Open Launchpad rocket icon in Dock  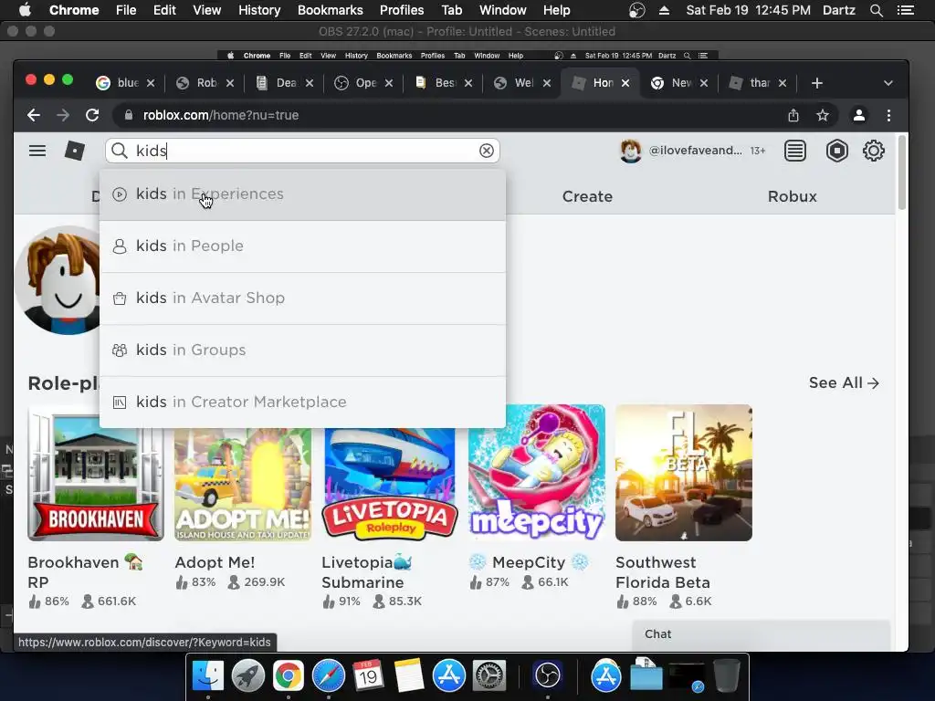coord(248,676)
